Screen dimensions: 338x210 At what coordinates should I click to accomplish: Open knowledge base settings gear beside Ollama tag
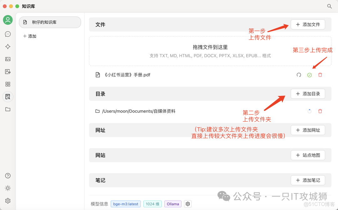tap(187, 204)
